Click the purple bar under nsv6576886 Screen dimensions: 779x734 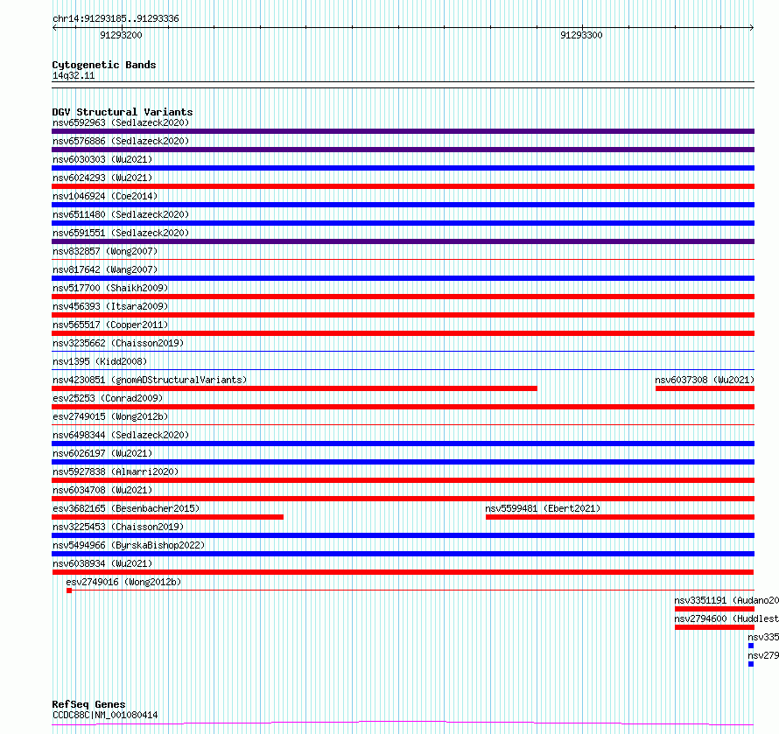pyautogui.click(x=403, y=150)
